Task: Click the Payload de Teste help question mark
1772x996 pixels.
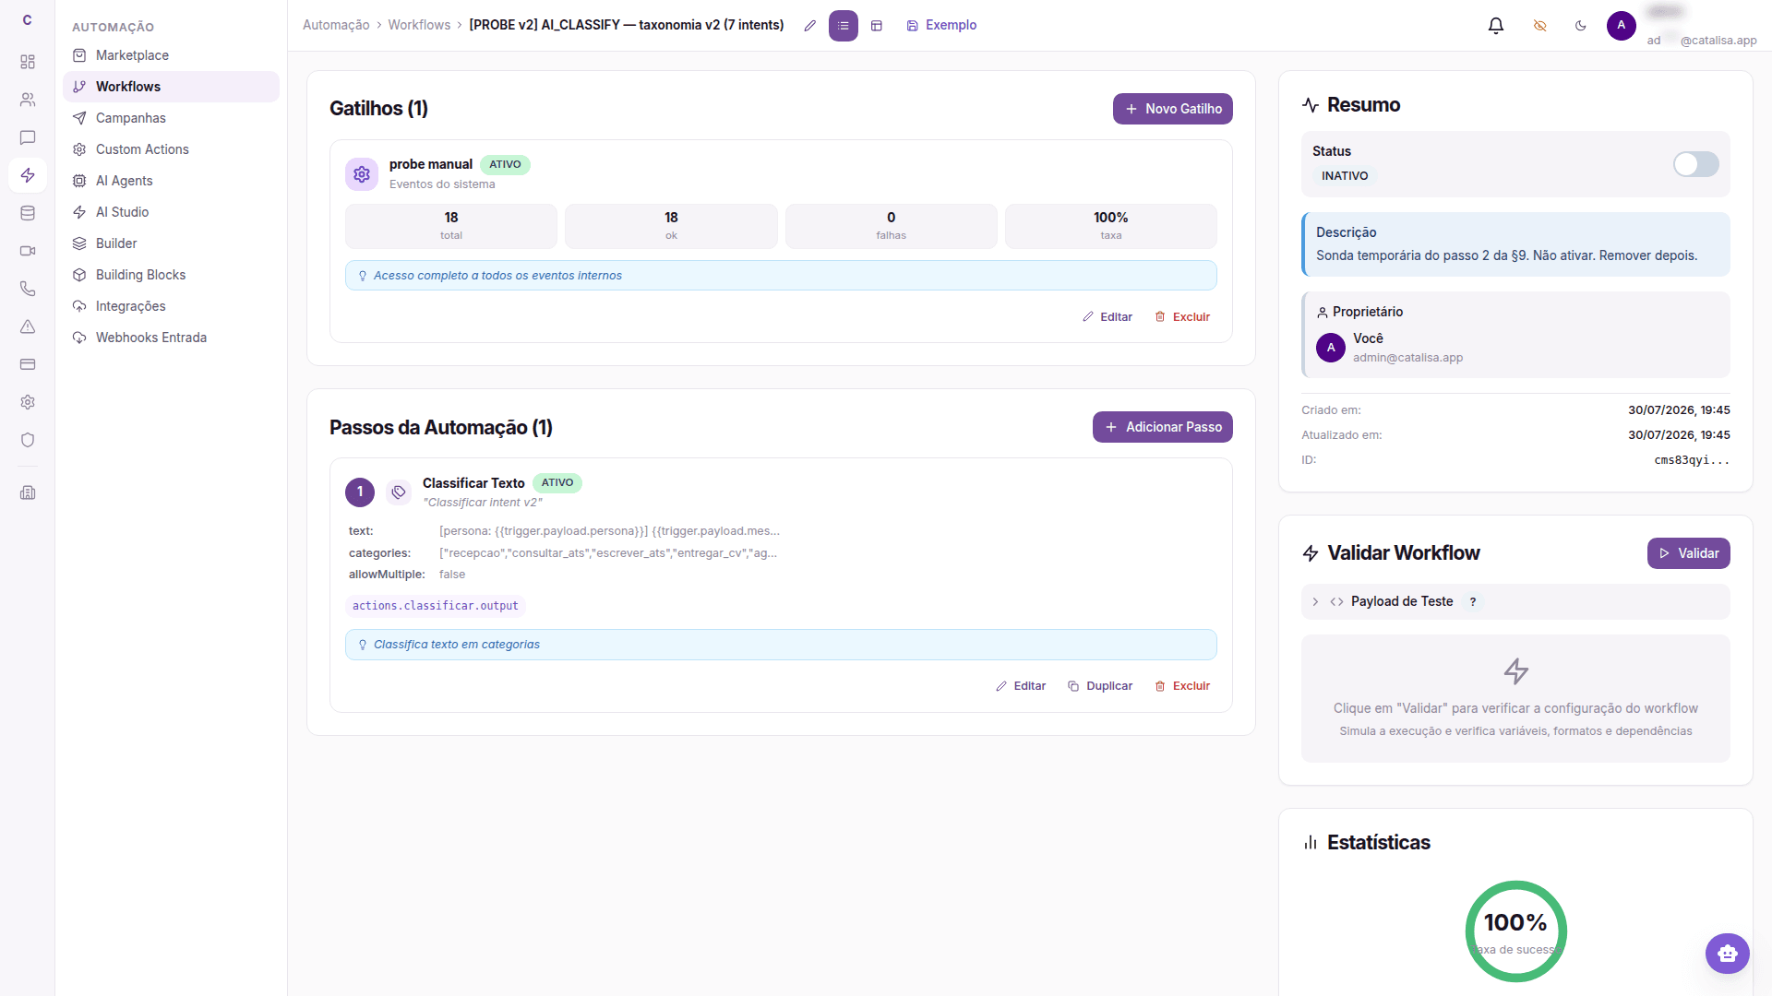Action: click(1473, 602)
